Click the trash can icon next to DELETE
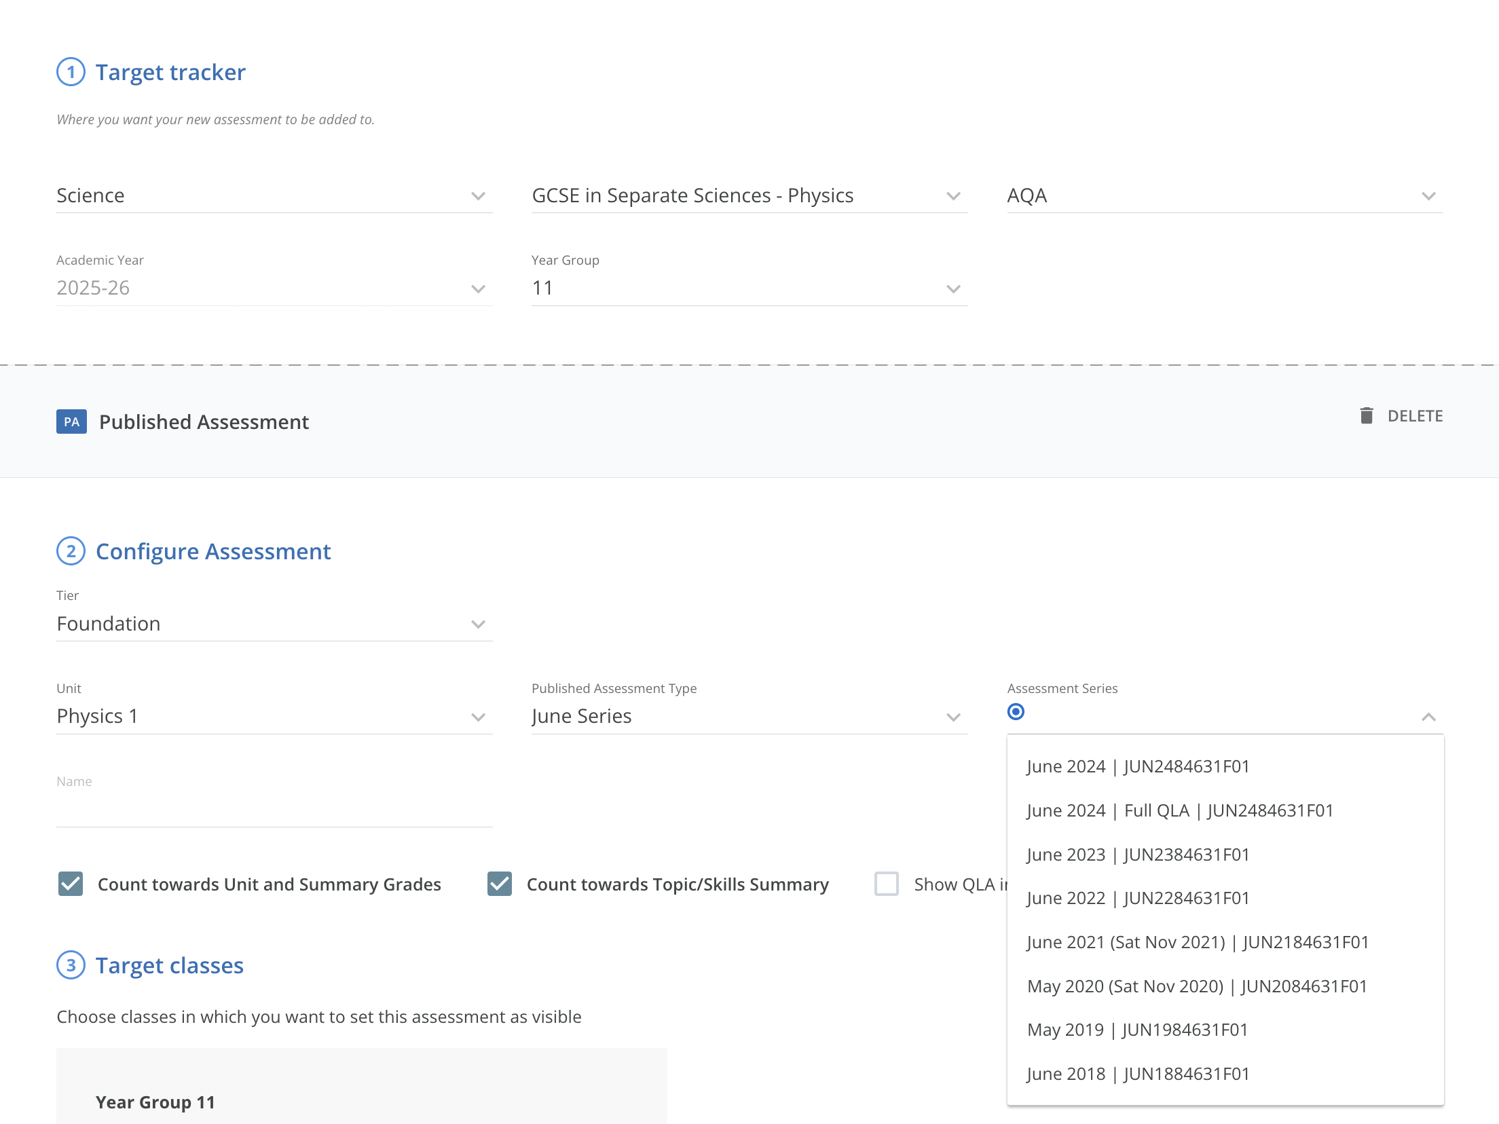Screen dimensions: 1499x1124 pos(1367,415)
